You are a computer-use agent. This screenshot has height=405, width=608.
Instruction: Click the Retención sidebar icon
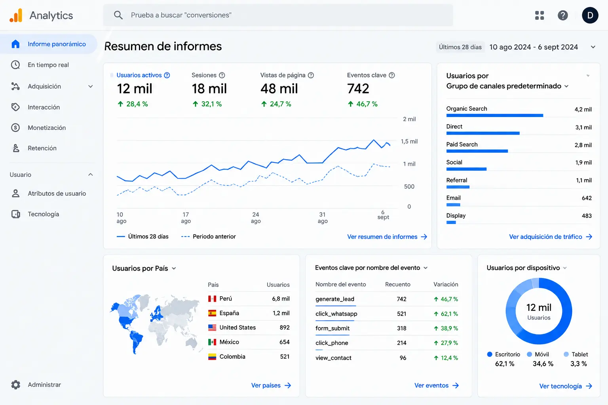pos(15,148)
